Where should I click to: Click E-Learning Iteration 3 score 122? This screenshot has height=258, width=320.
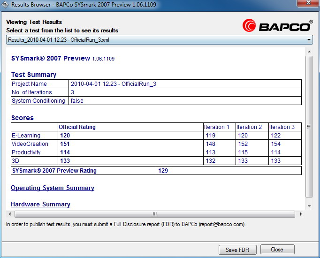276,136
